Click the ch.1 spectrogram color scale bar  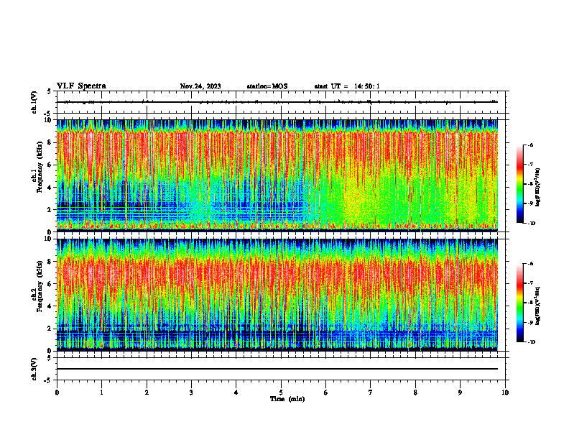pos(519,184)
